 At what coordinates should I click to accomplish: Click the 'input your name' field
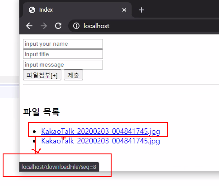[x=63, y=44]
